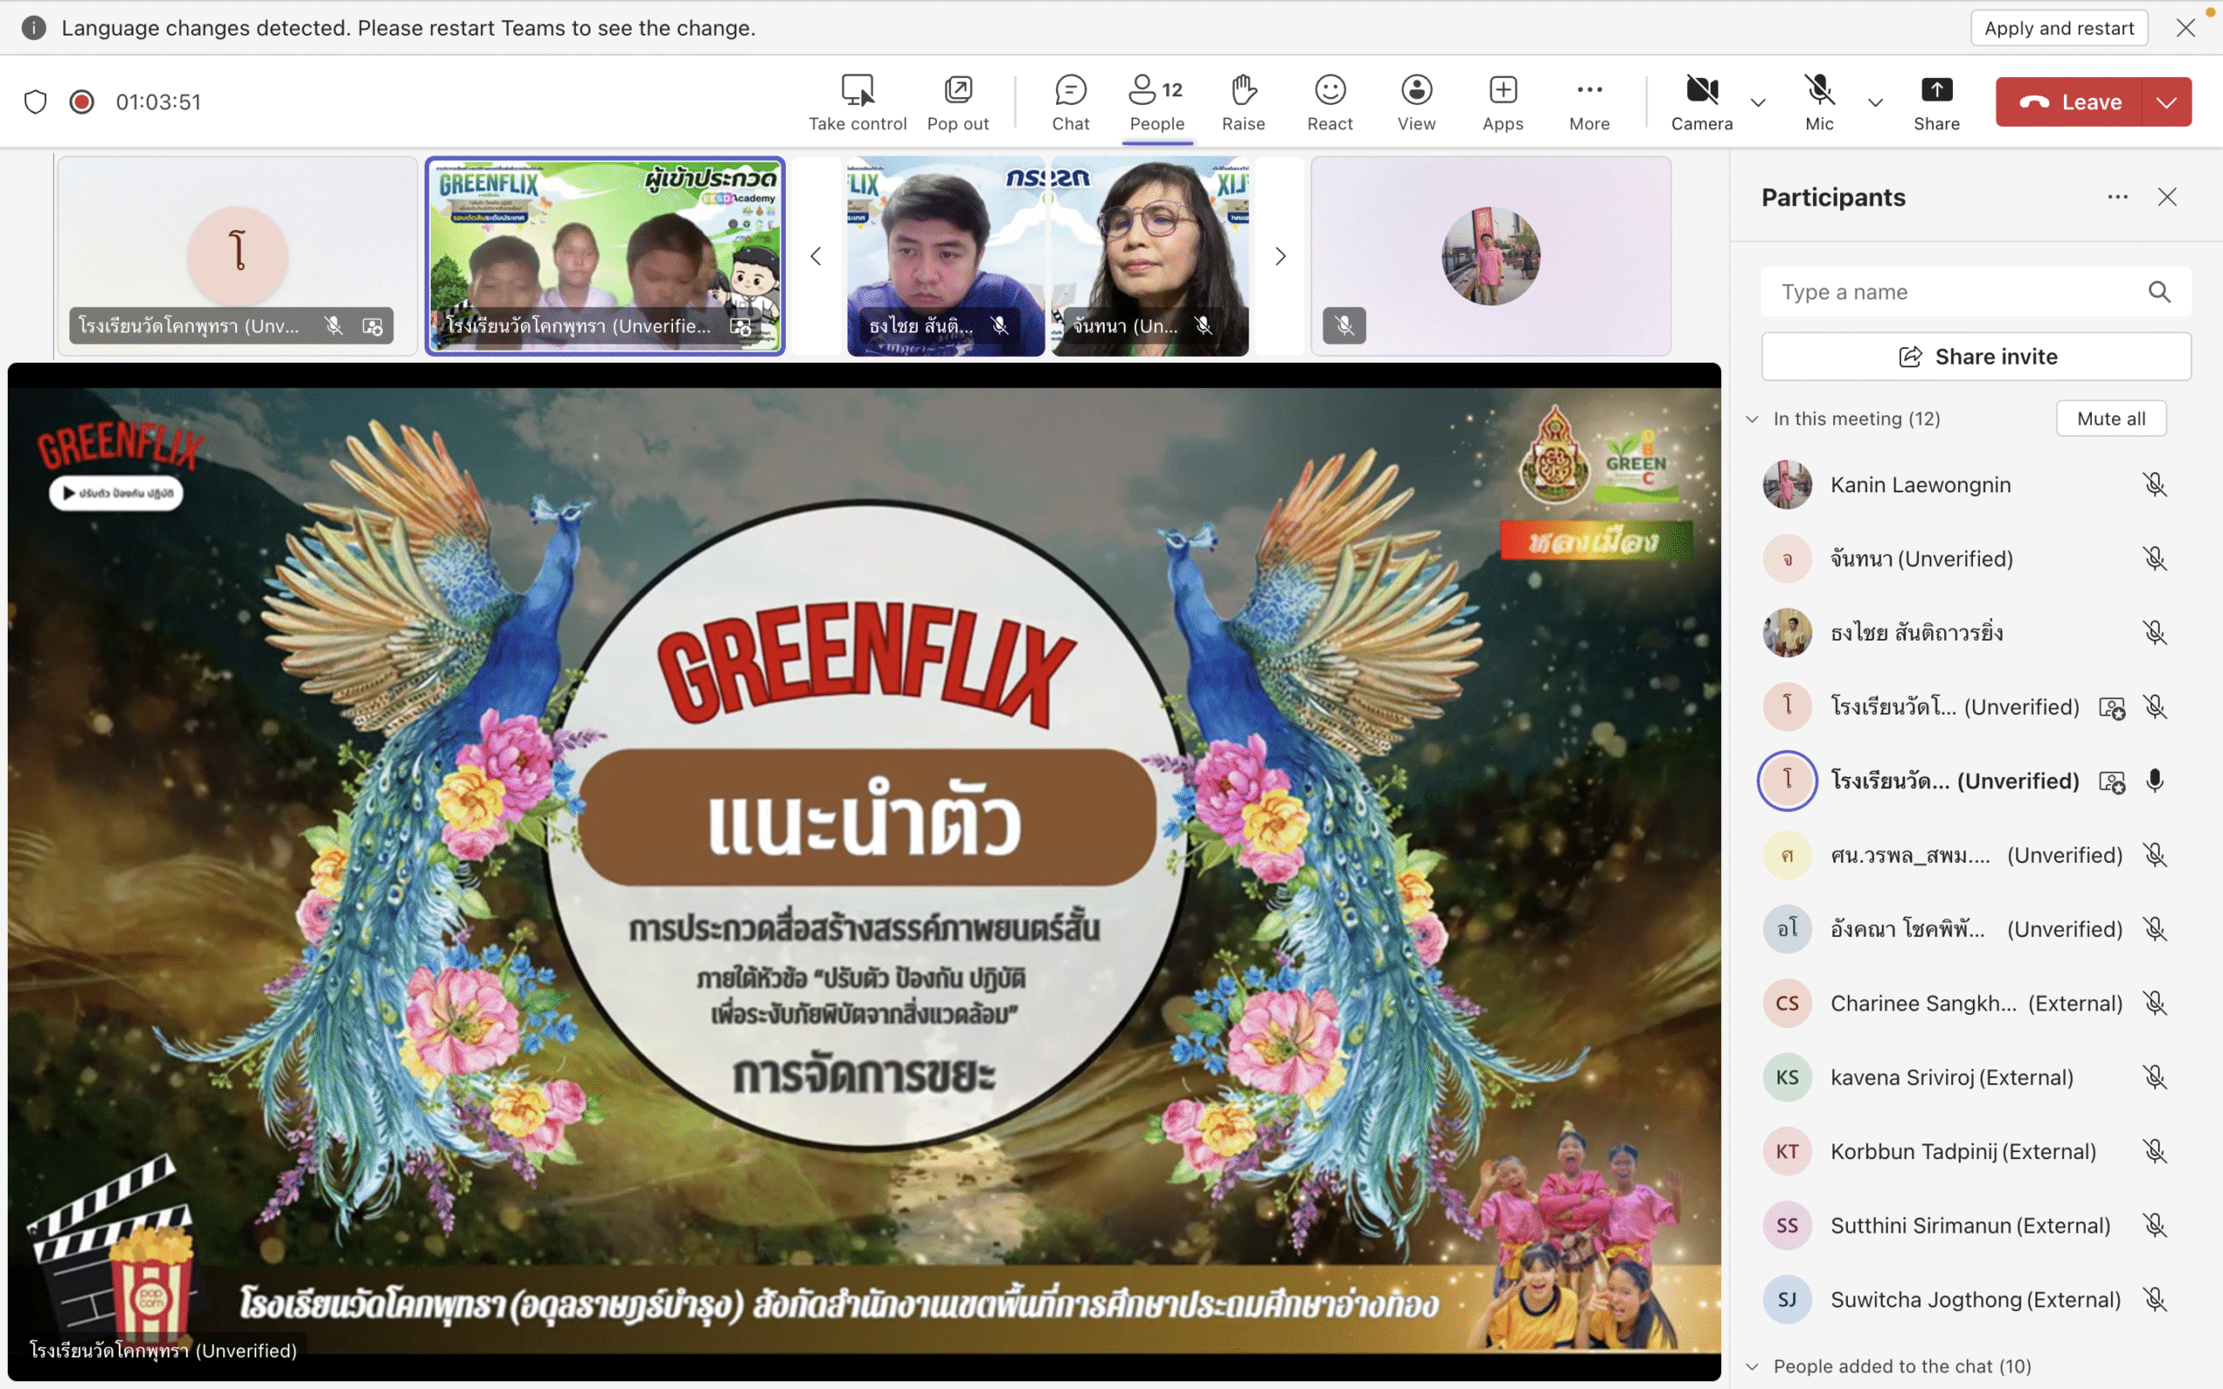Leave the meeting
The width and height of the screenshot is (2223, 1389).
coord(2068,102)
